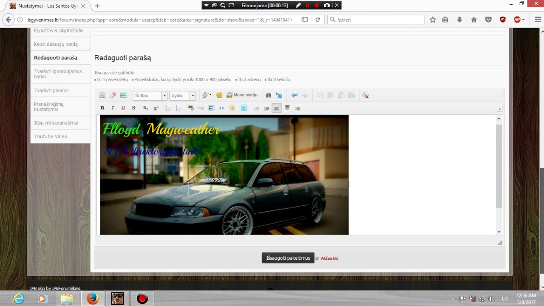Increase indent in the editor
This screenshot has height=306, width=544.
tap(266, 108)
